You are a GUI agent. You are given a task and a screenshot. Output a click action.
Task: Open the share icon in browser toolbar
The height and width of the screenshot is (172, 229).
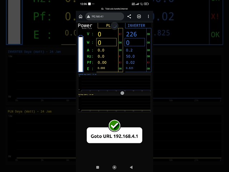[x=129, y=16]
